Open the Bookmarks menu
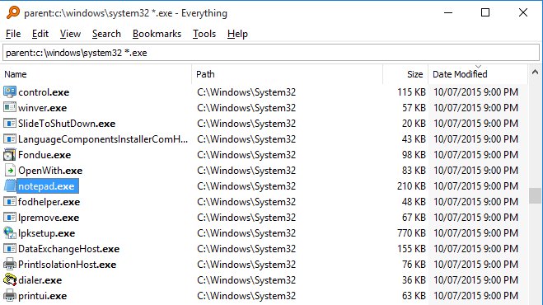 (x=157, y=34)
